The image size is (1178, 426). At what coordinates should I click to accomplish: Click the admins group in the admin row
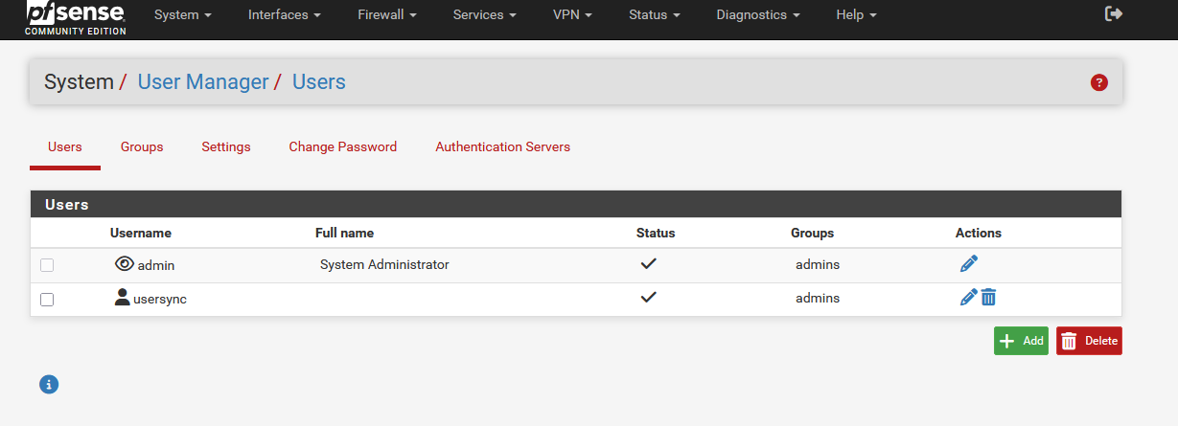click(x=818, y=264)
